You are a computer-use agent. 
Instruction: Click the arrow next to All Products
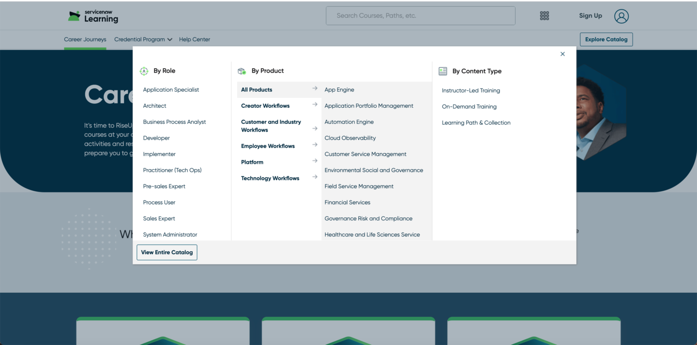click(315, 88)
